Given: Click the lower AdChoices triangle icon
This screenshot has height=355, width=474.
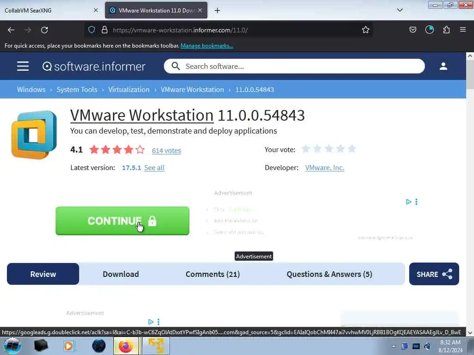Looking at the screenshot, I should (x=151, y=322).
